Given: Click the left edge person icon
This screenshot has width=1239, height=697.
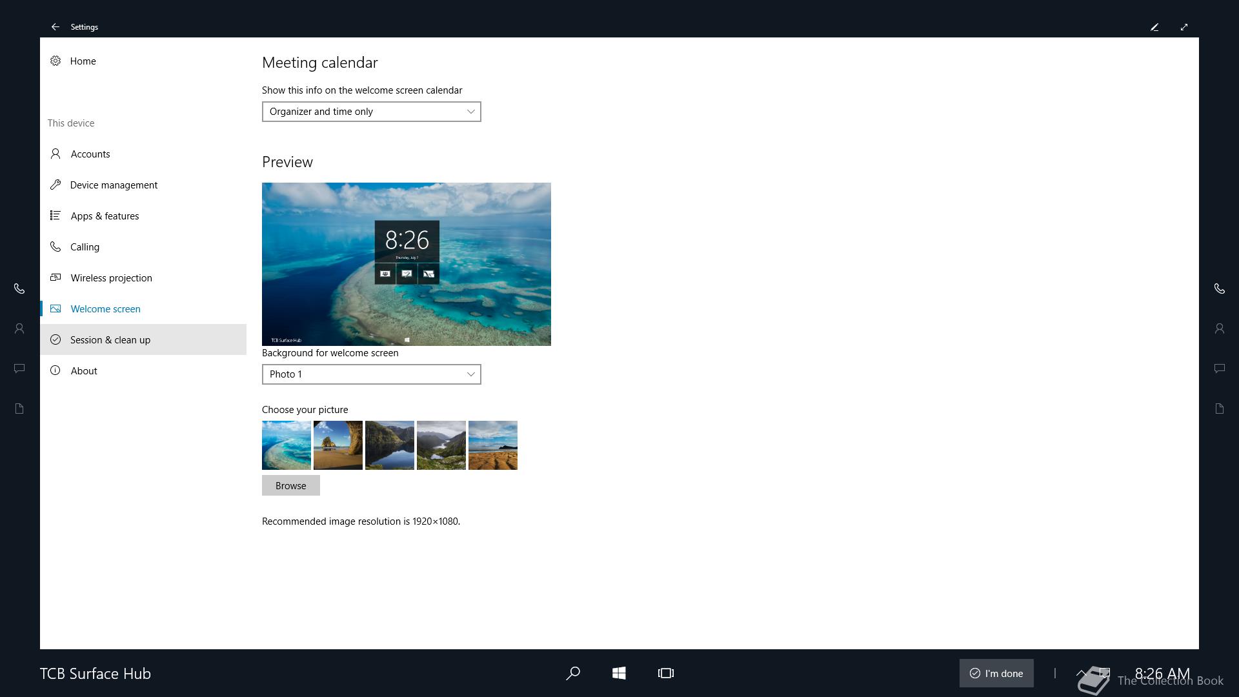Looking at the screenshot, I should coord(19,328).
